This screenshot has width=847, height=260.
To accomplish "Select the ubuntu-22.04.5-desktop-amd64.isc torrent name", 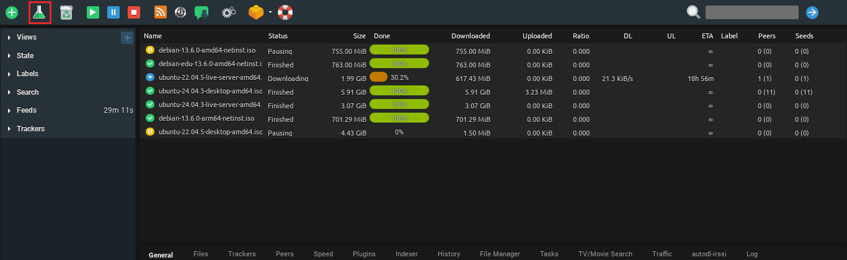I will pyautogui.click(x=210, y=132).
